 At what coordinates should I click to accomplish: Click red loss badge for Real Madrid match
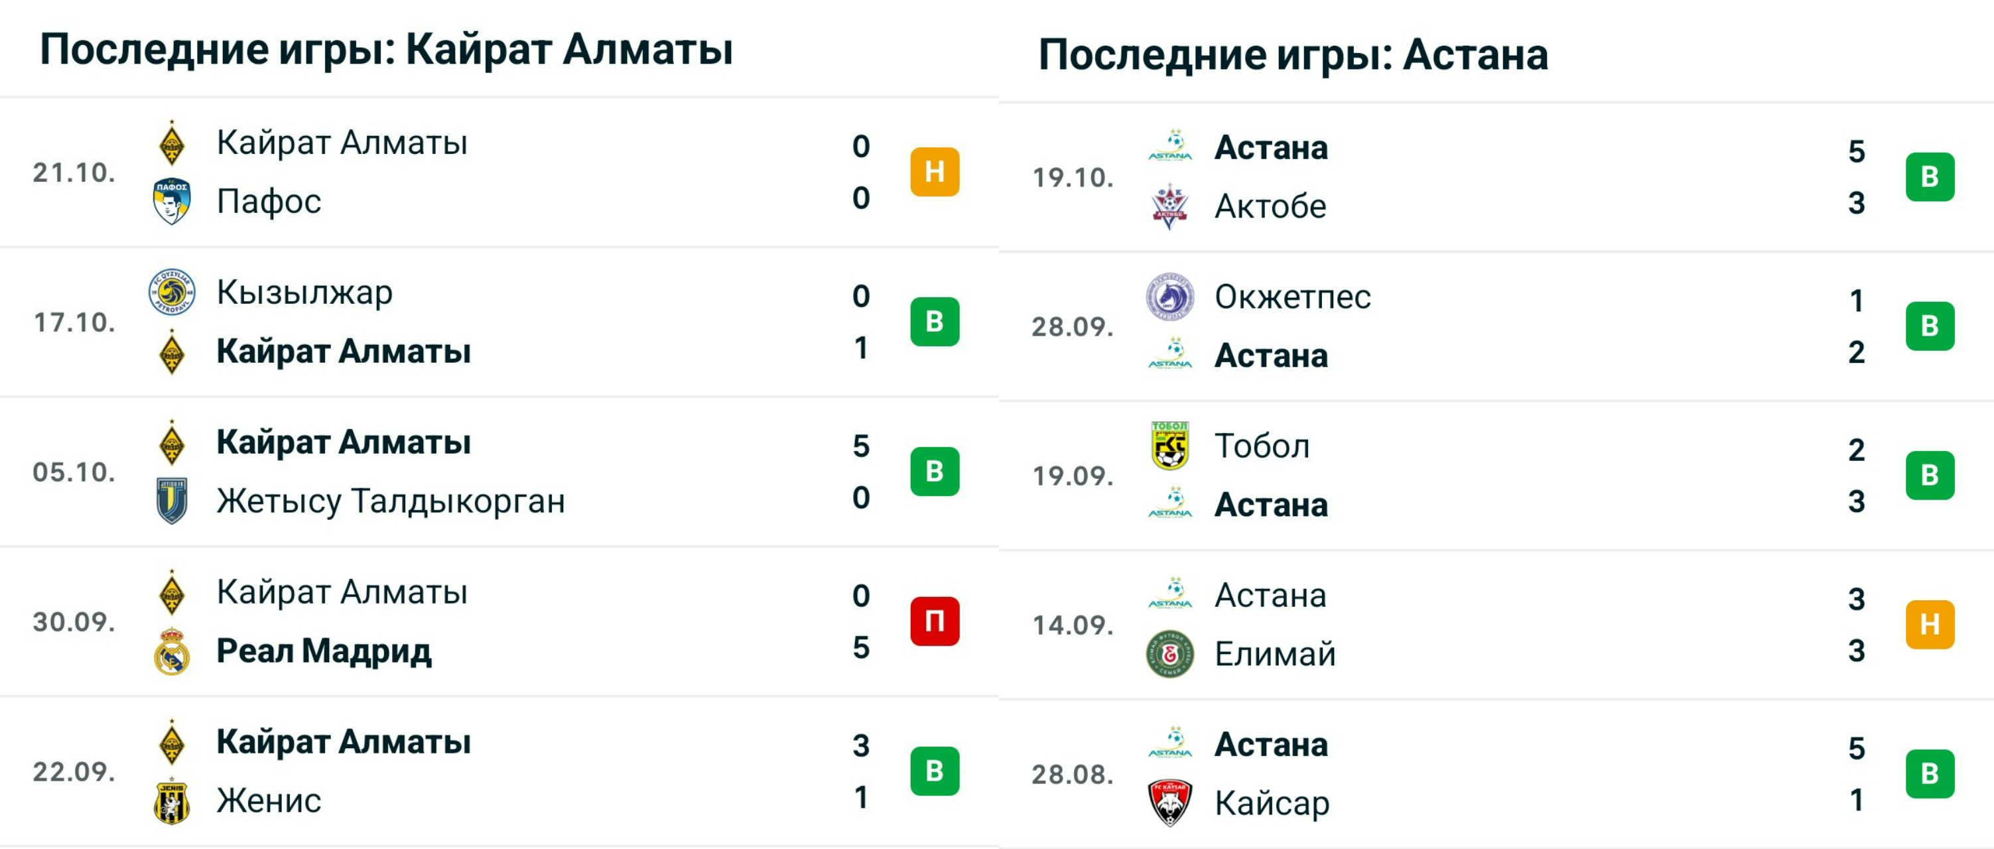934,621
